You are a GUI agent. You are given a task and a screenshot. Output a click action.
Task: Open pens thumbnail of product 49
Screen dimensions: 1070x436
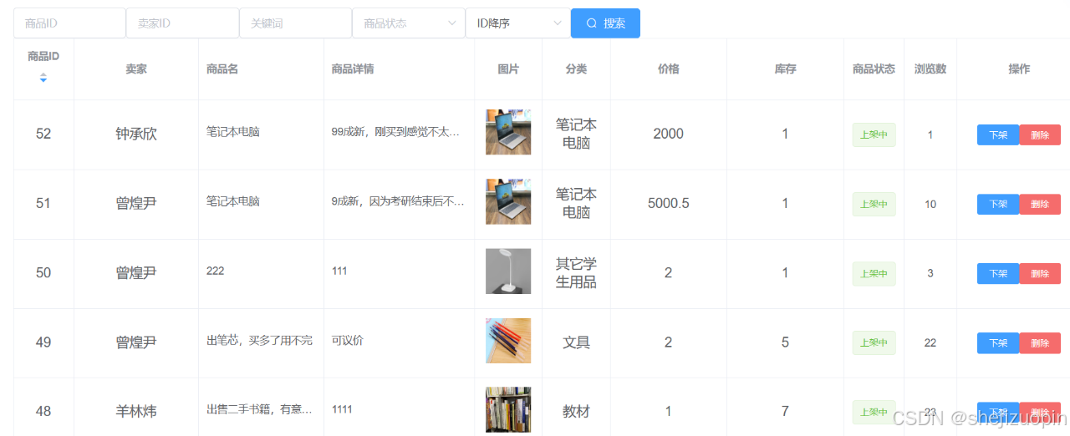[508, 340]
